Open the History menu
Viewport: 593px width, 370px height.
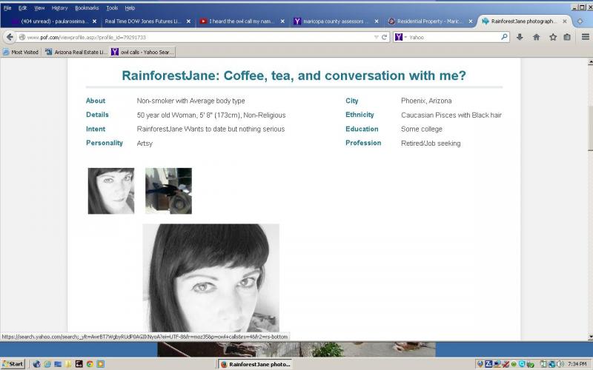(x=59, y=7)
